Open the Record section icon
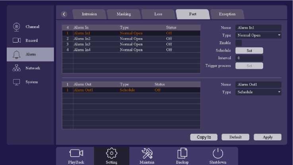293x165 pixels. pyautogui.click(x=17, y=41)
